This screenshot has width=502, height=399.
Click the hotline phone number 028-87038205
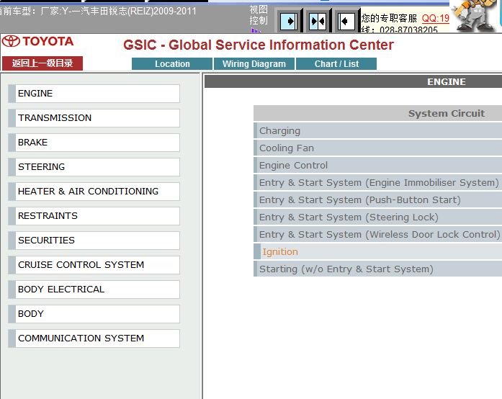(x=408, y=30)
